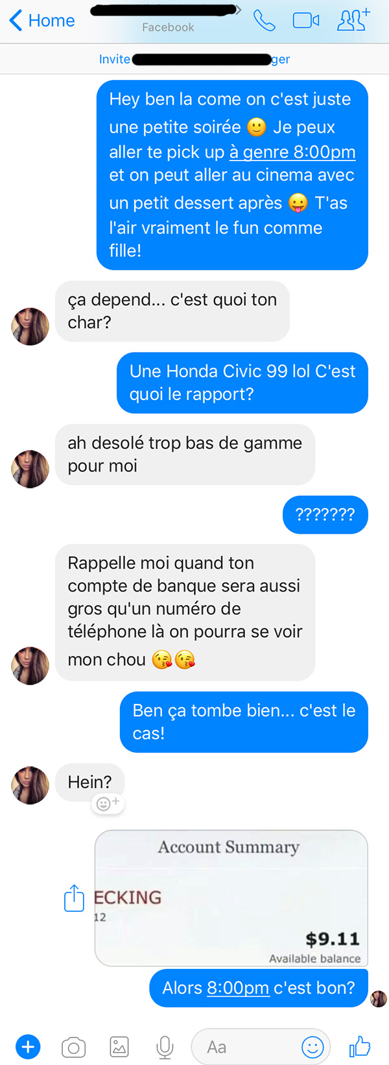
Task: Add a reaction to the "Hein?" message
Action: coord(108,804)
